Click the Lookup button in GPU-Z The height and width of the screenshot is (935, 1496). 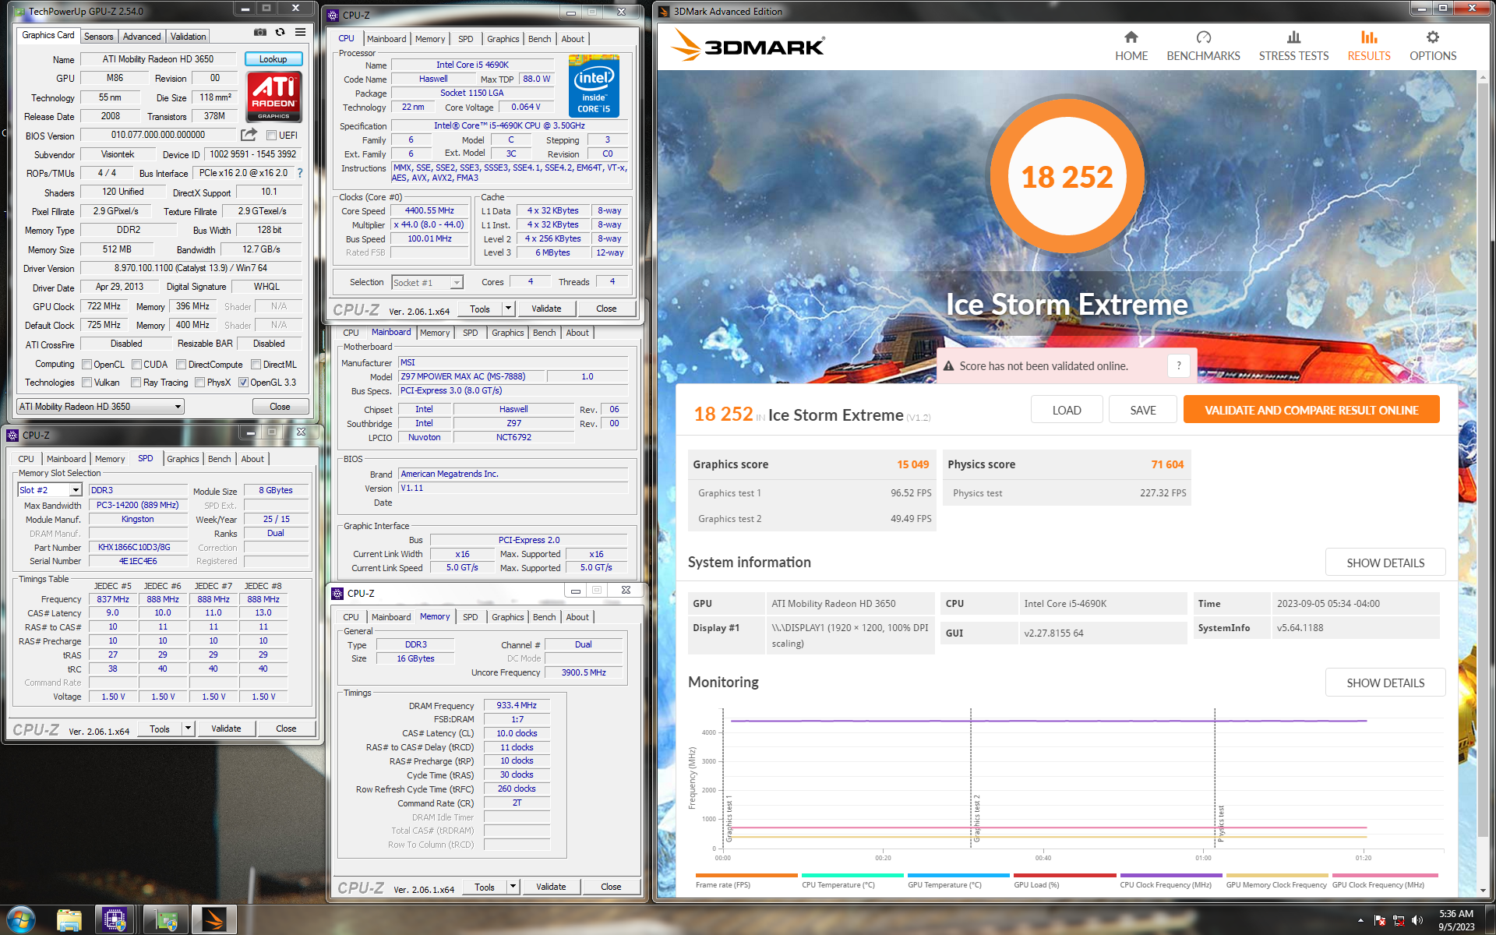tap(273, 59)
